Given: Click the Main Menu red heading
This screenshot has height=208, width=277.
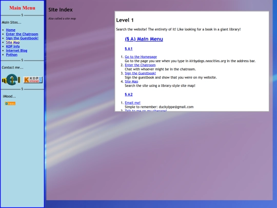Looking at the screenshot, I should [x=22, y=8].
